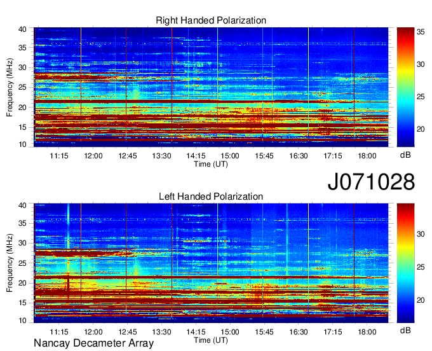Click the 25 dB label on the bottom color bar
Image resolution: width=432 pixels, height=351 pixels.
tap(421, 267)
